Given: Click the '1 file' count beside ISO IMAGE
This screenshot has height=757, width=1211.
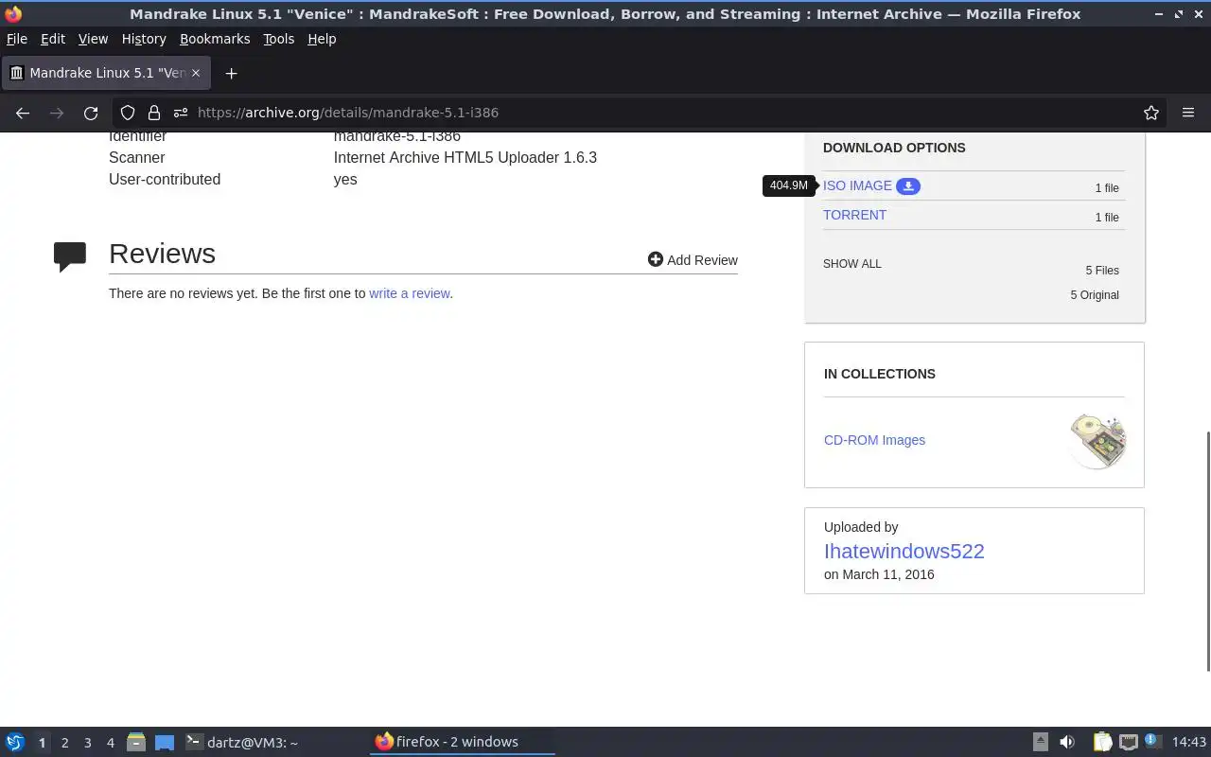Looking at the screenshot, I should point(1106,188).
